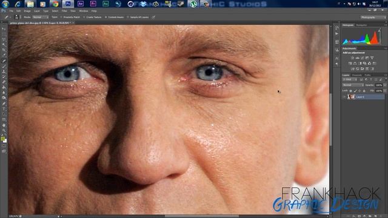Select the Hand tool
388x218 pixels.
[4, 125]
